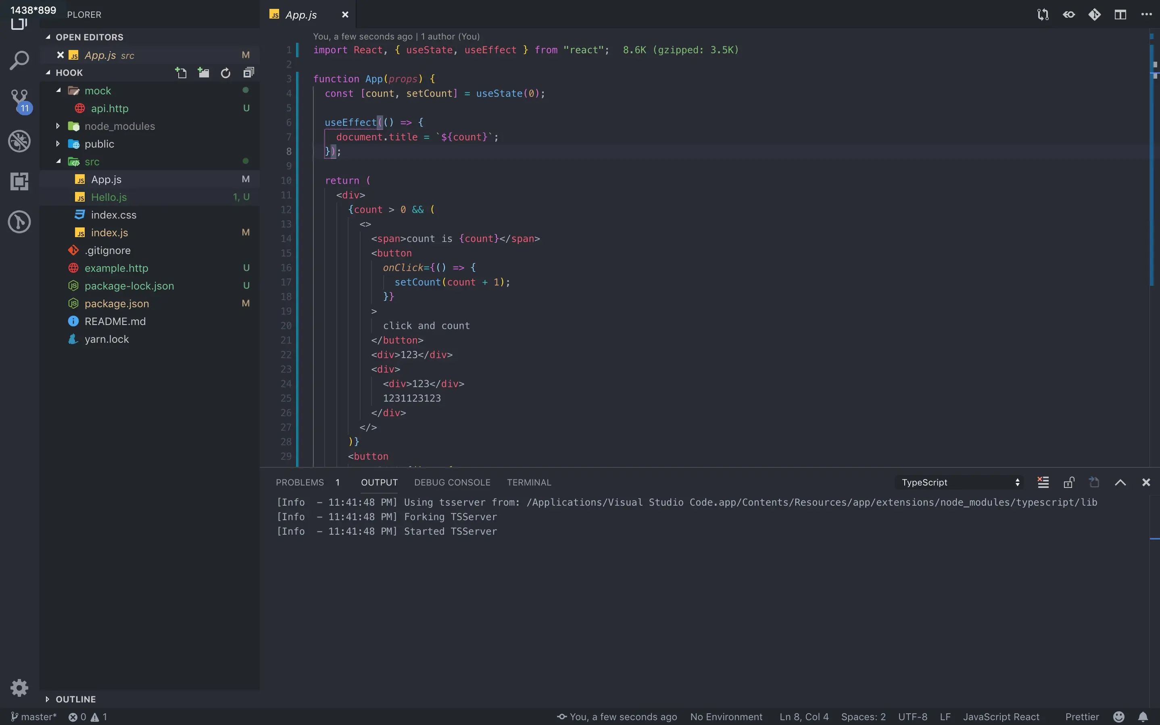Collapse all folders in the explorer

tap(248, 73)
